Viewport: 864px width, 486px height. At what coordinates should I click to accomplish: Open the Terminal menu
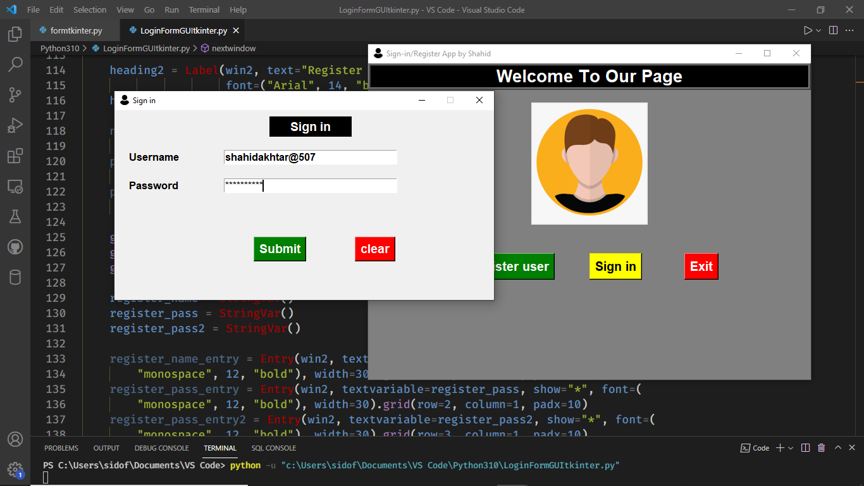[204, 9]
